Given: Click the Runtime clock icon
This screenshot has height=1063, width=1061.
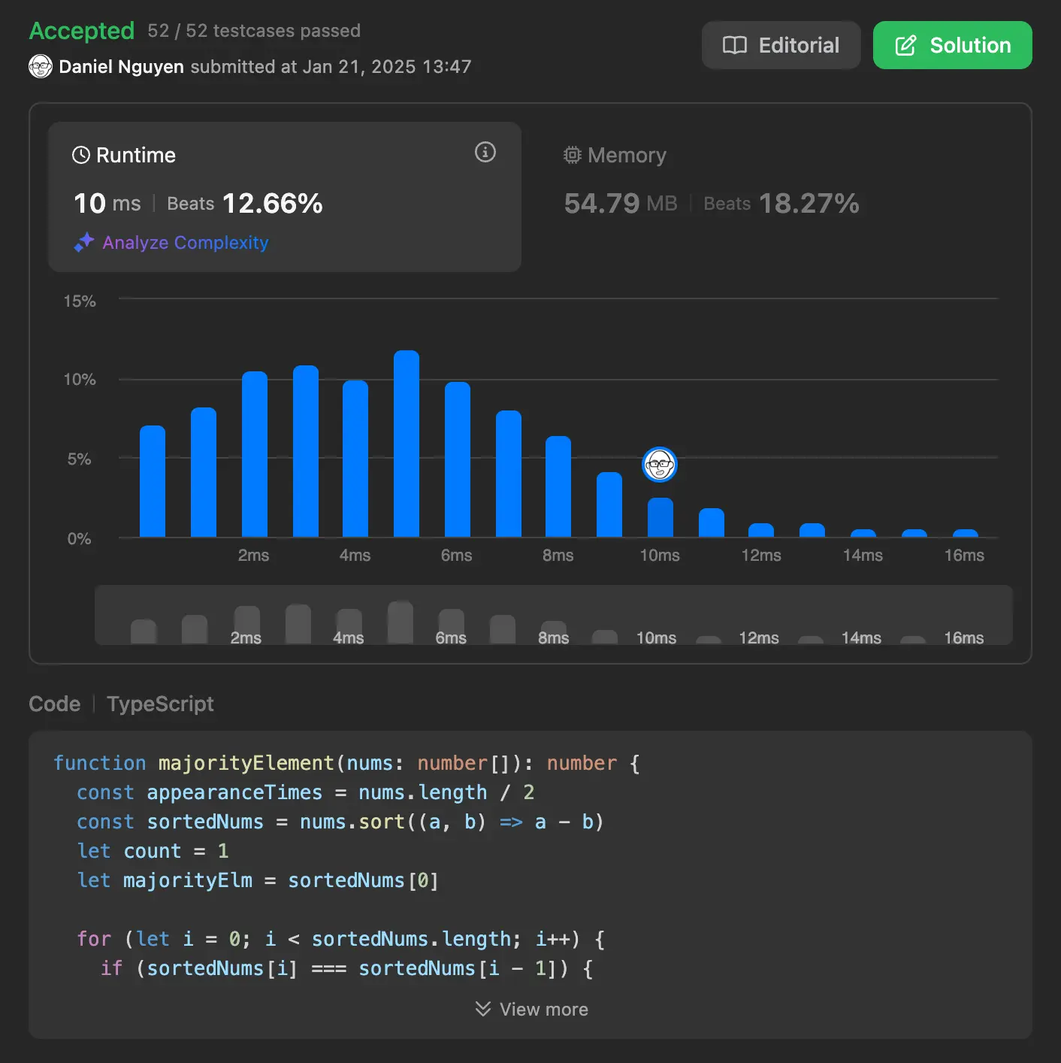Looking at the screenshot, I should pyautogui.click(x=80, y=156).
